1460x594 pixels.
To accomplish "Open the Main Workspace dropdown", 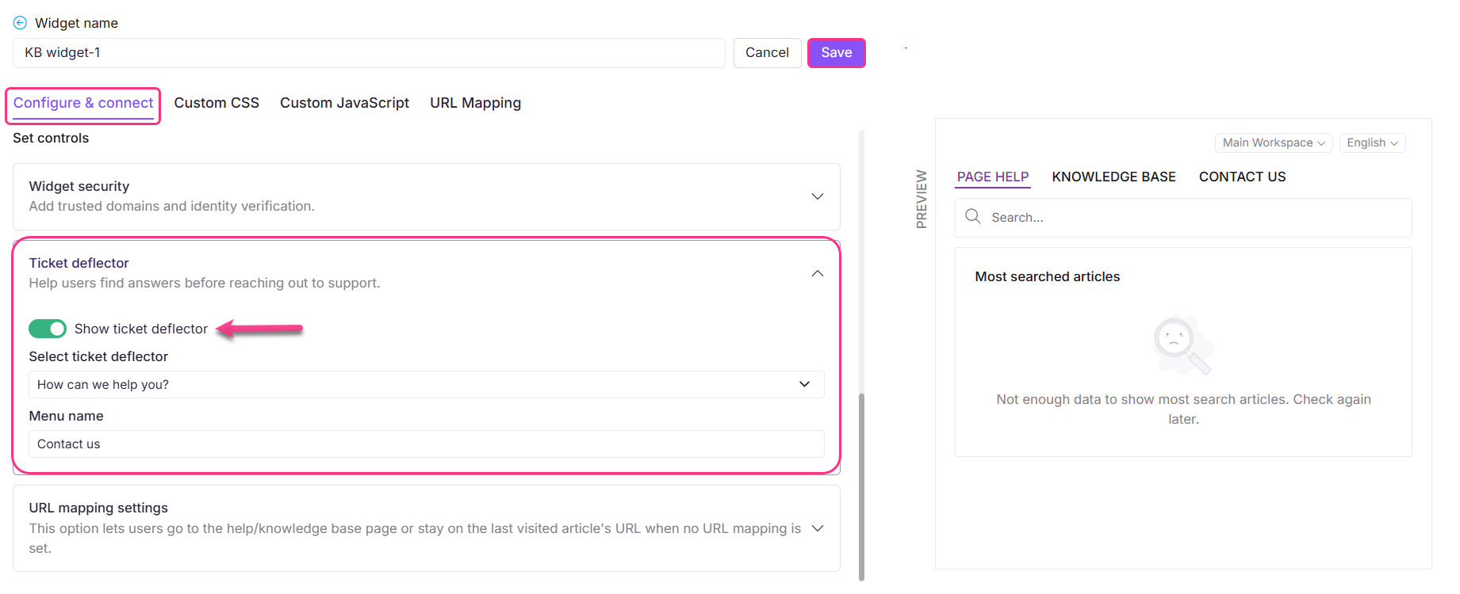I will (x=1273, y=143).
